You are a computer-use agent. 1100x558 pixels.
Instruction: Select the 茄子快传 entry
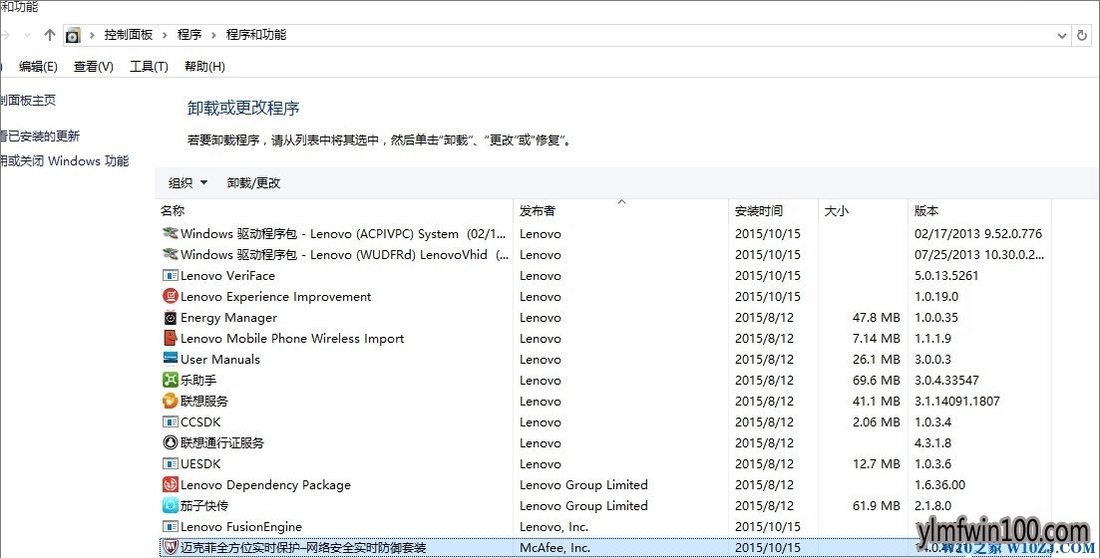(x=204, y=505)
